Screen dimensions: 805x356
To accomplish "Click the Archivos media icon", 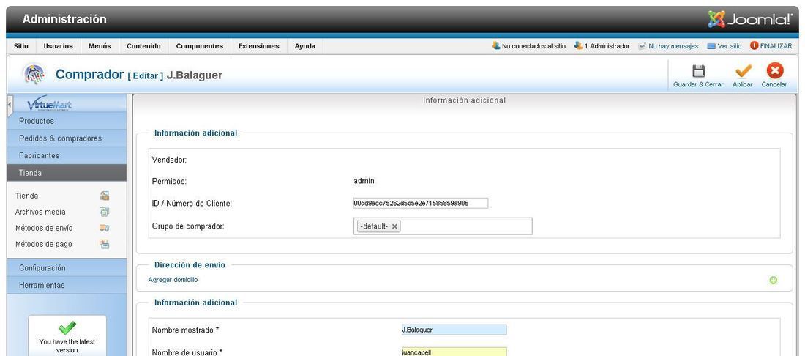I will 104,212.
